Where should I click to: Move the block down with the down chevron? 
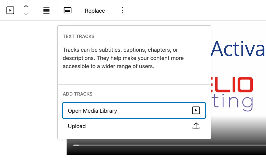[26, 14]
